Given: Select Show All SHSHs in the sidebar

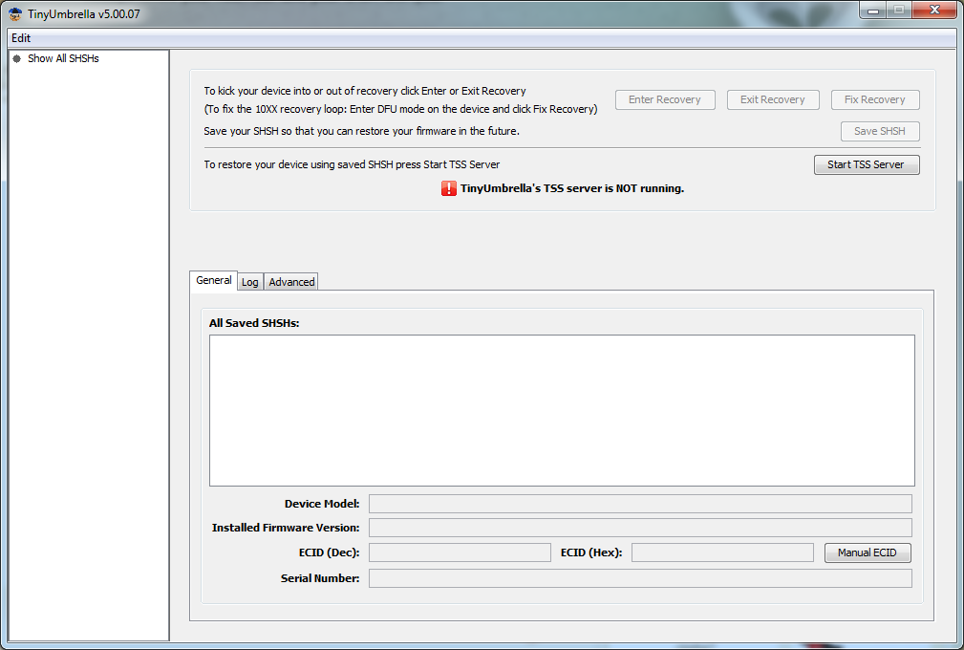Looking at the screenshot, I should (63, 58).
